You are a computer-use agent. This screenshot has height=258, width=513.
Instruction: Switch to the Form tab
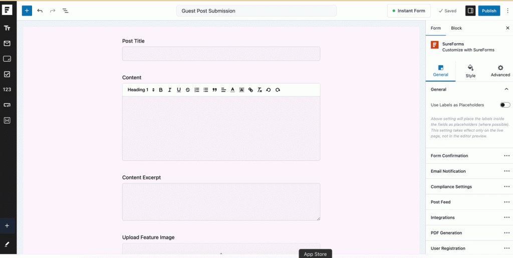pos(436,28)
